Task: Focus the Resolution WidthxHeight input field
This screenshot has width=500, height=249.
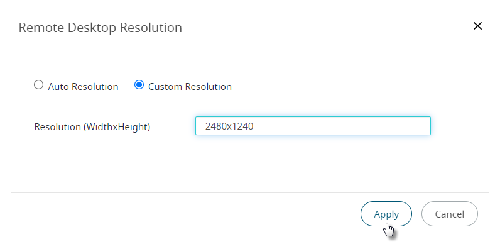Action: tap(313, 126)
